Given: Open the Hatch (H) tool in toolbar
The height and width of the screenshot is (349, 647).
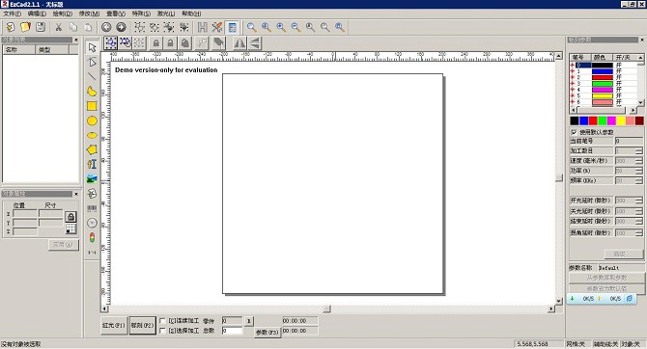Looking at the screenshot, I should click(x=202, y=27).
